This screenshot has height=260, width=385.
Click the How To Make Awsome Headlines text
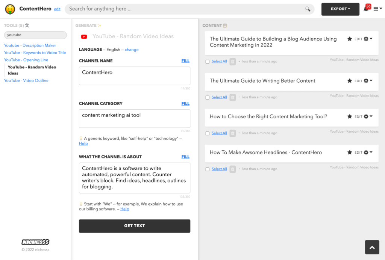coord(266,152)
